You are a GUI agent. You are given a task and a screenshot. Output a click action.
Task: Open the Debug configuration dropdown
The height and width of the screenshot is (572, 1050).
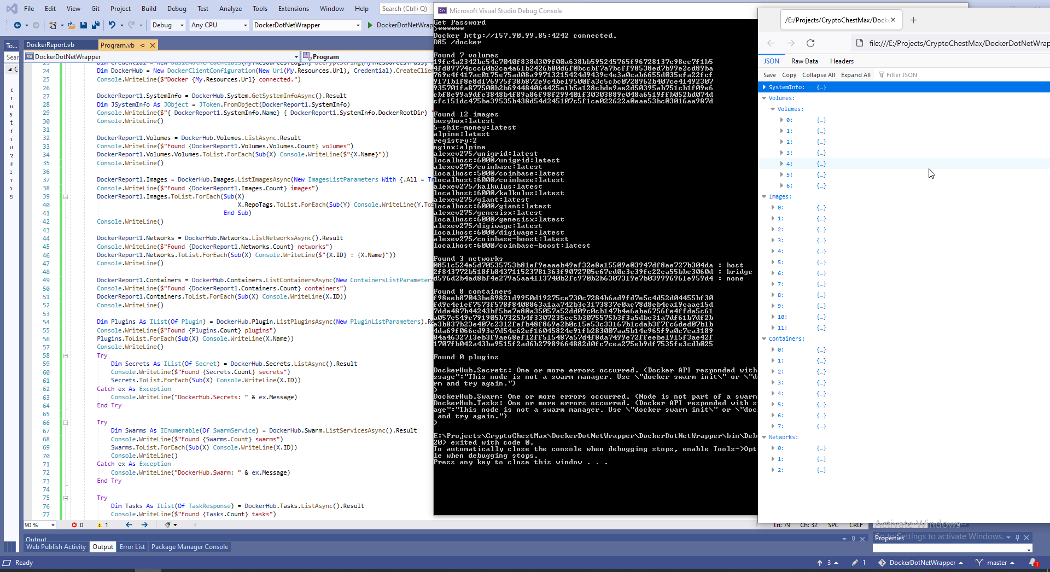tap(167, 25)
